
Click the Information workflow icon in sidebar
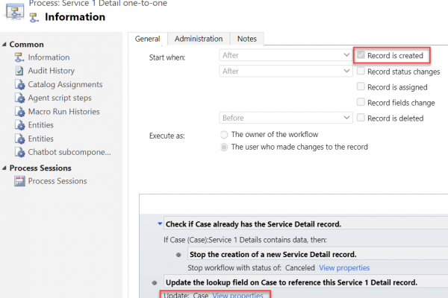point(19,57)
